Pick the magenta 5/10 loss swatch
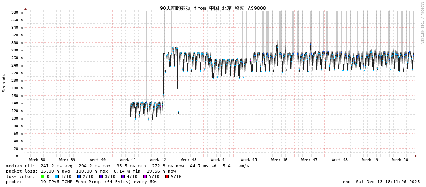The image size is (426, 187). coord(145,176)
